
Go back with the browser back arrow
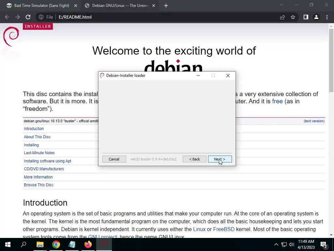[x=7, y=17]
